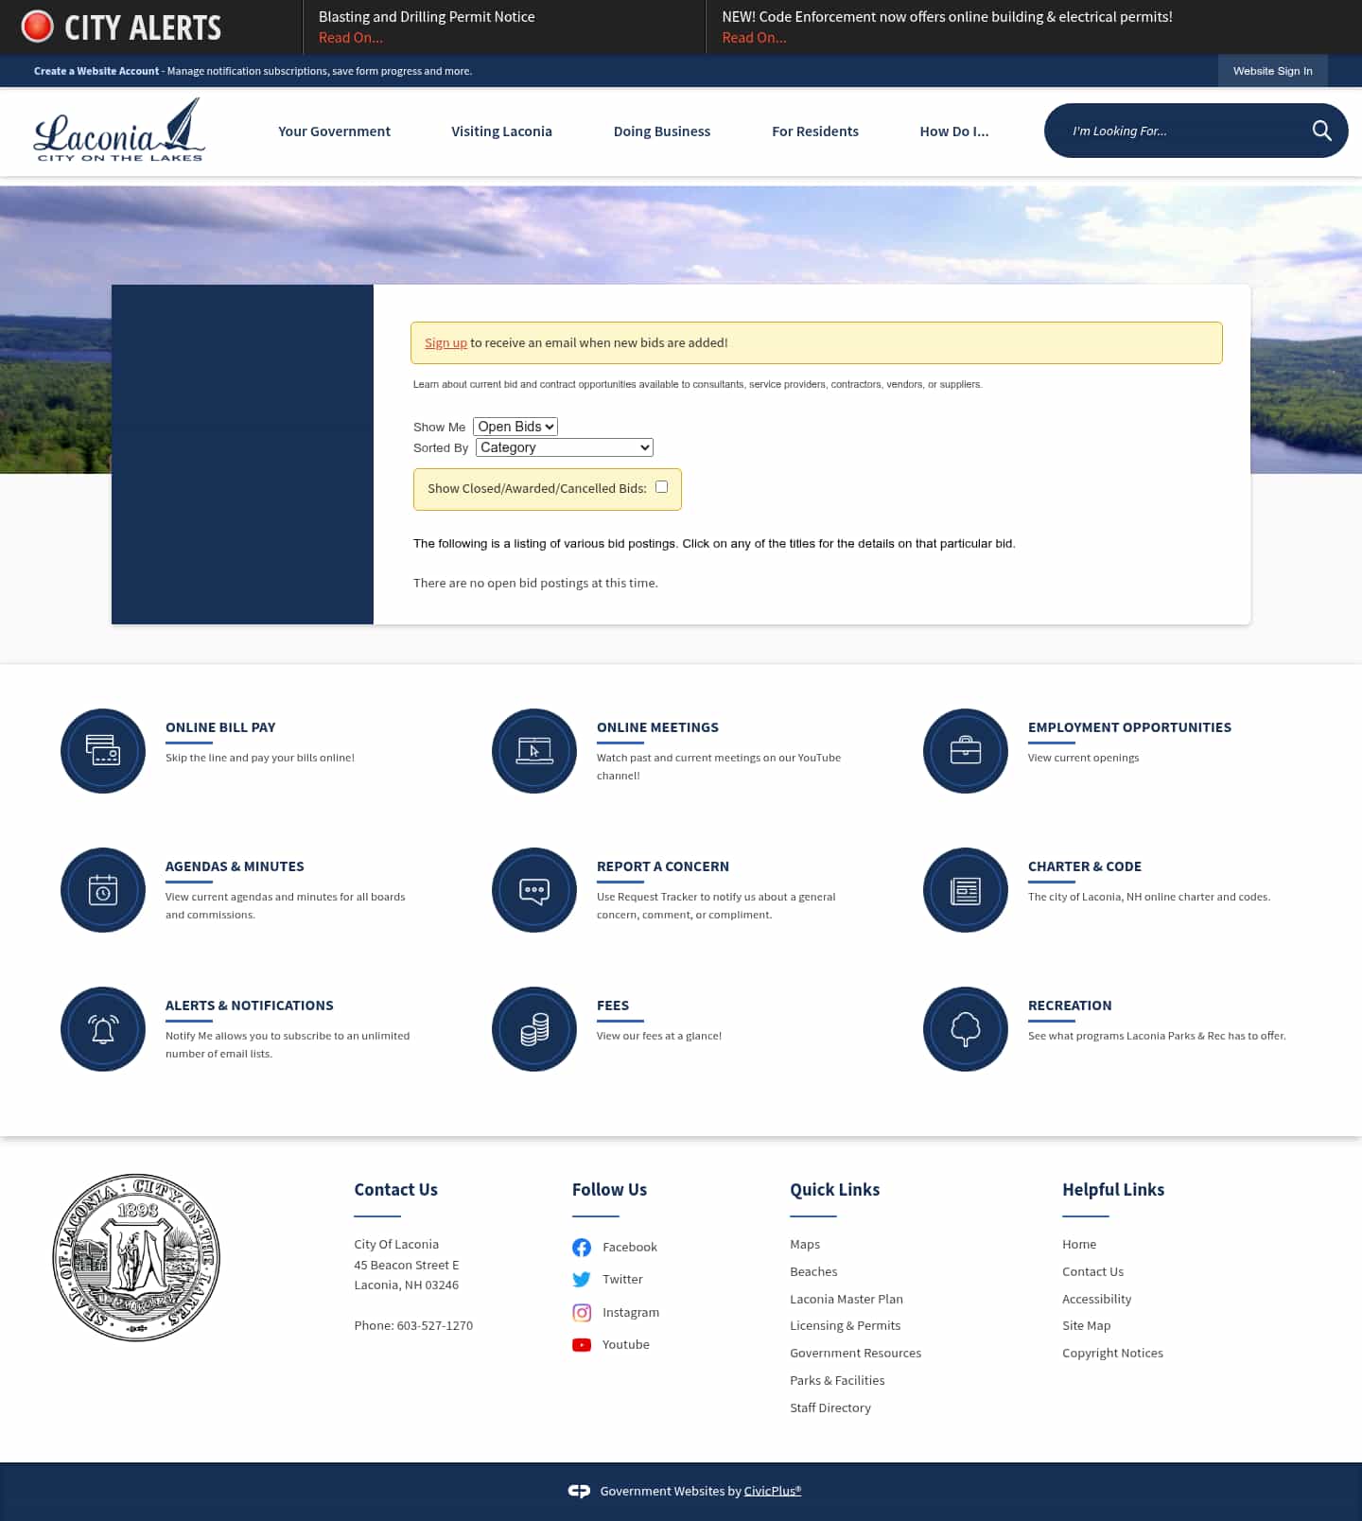This screenshot has width=1362, height=1521.
Task: Open the Doing Business menu
Action: point(662,131)
